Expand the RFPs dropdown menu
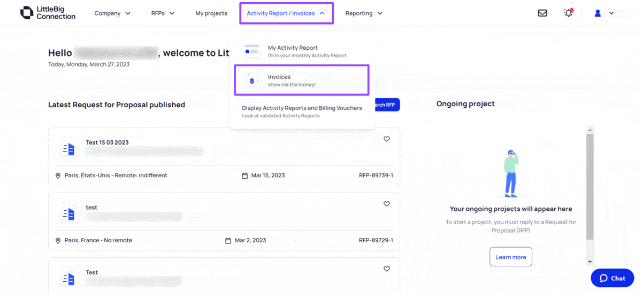 [163, 13]
